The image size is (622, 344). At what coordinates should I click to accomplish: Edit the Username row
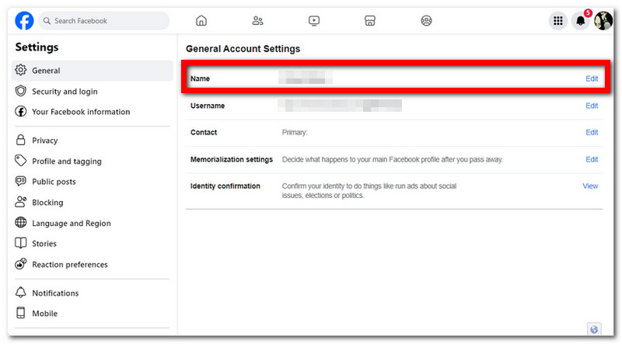click(x=592, y=106)
